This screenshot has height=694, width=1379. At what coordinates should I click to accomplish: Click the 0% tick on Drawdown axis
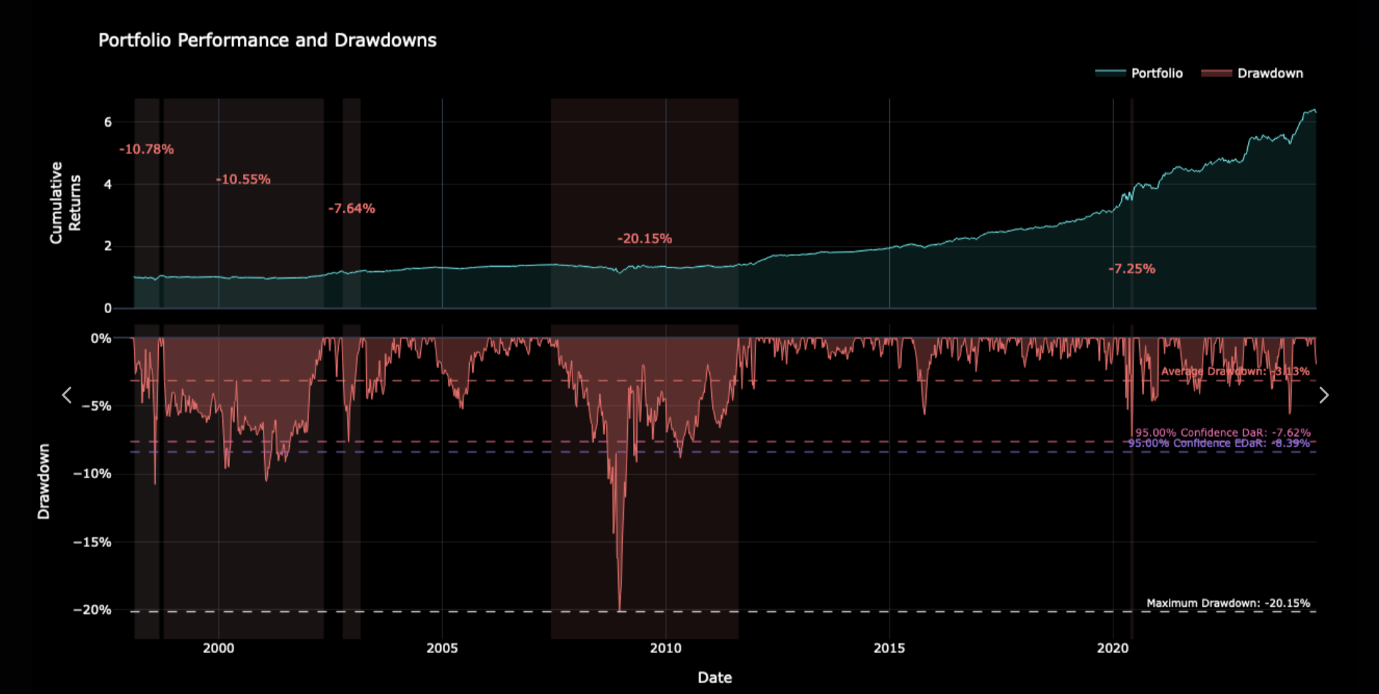click(101, 339)
